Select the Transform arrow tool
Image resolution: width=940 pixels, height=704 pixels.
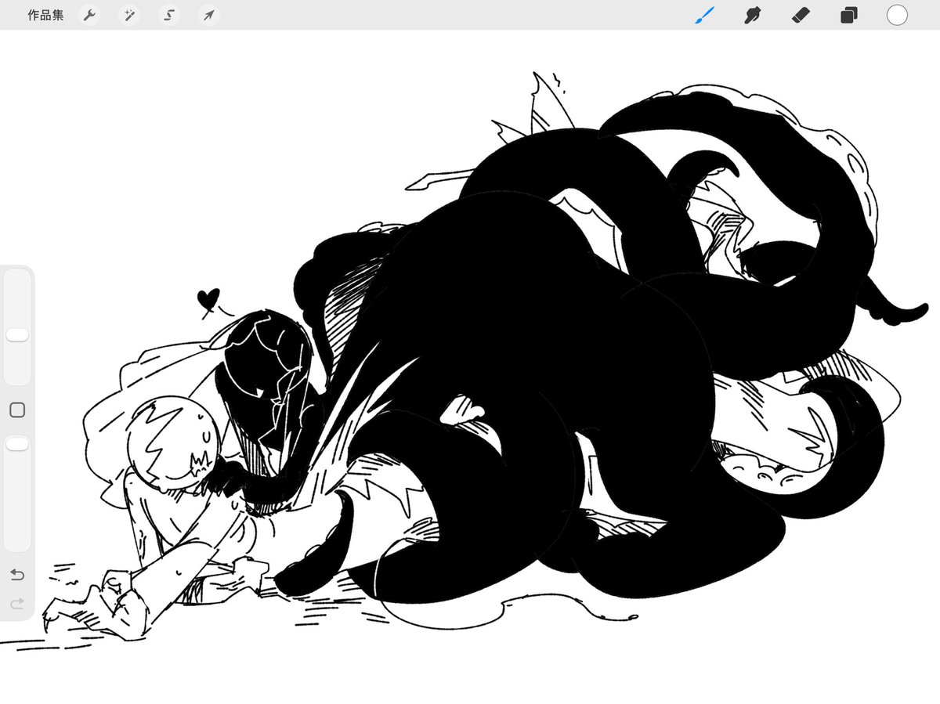[x=208, y=15]
